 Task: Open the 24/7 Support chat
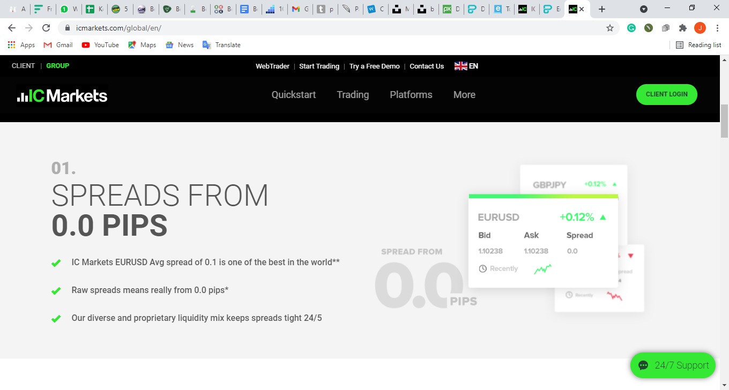click(x=673, y=365)
